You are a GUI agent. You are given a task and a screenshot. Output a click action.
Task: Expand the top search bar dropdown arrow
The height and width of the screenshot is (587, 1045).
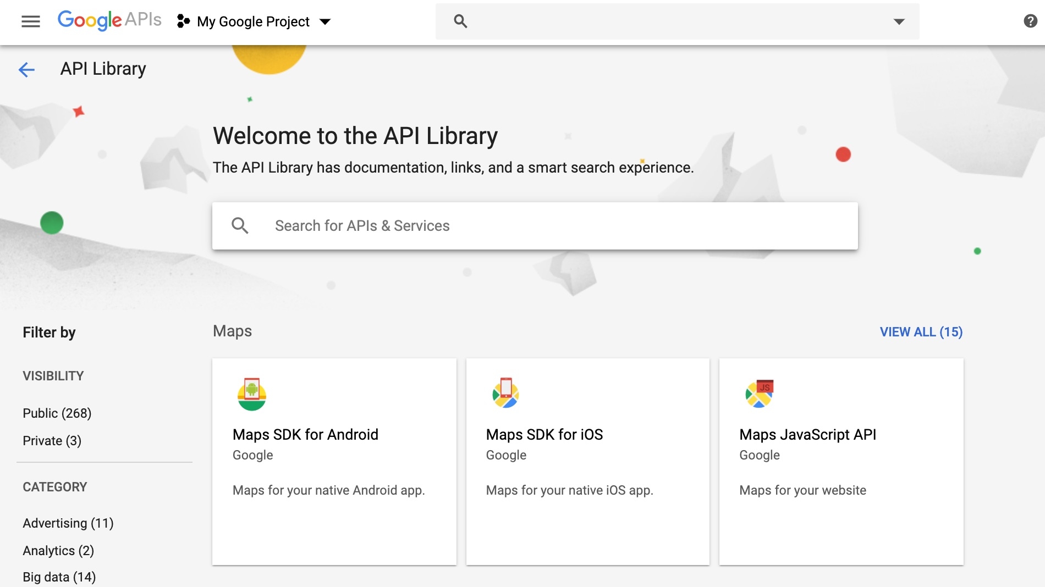[899, 21]
